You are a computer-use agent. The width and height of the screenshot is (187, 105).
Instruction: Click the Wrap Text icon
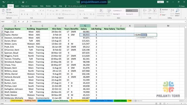[x=63, y=10]
